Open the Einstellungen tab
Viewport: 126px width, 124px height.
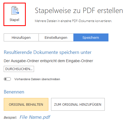tap(56, 37)
